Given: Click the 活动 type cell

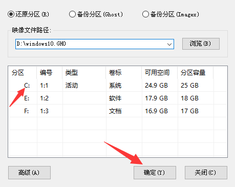Looking at the screenshot, I should click(72, 86).
